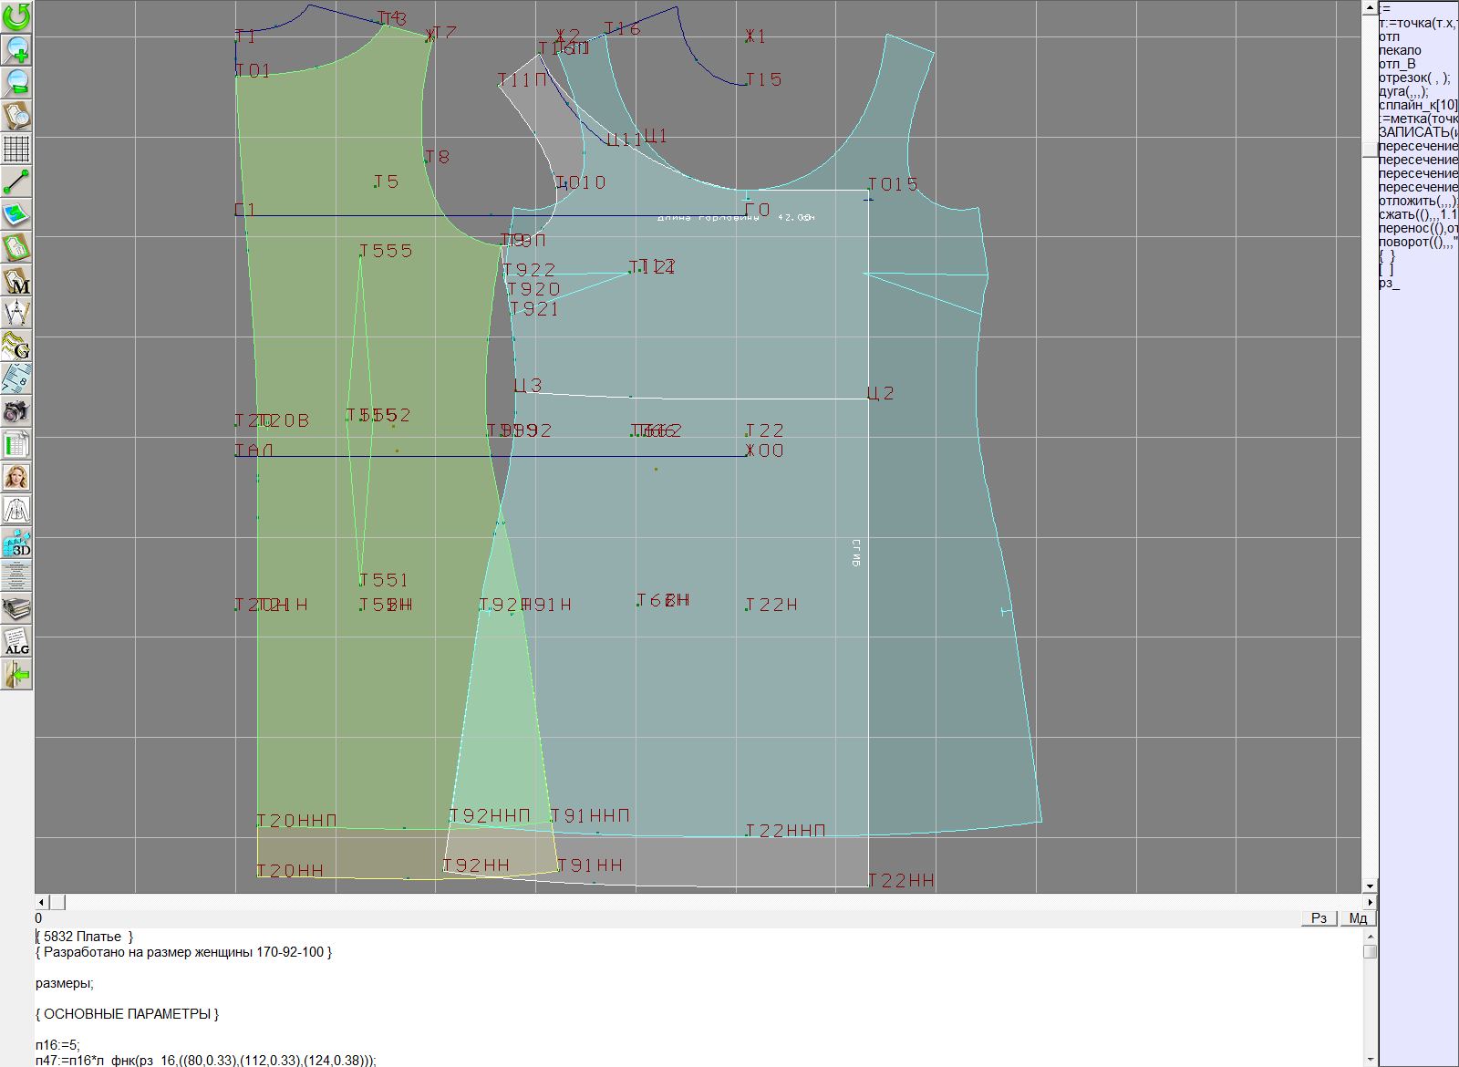The width and height of the screenshot is (1459, 1067).
Task: Click the woman's face portrait icon
Action: [x=16, y=477]
